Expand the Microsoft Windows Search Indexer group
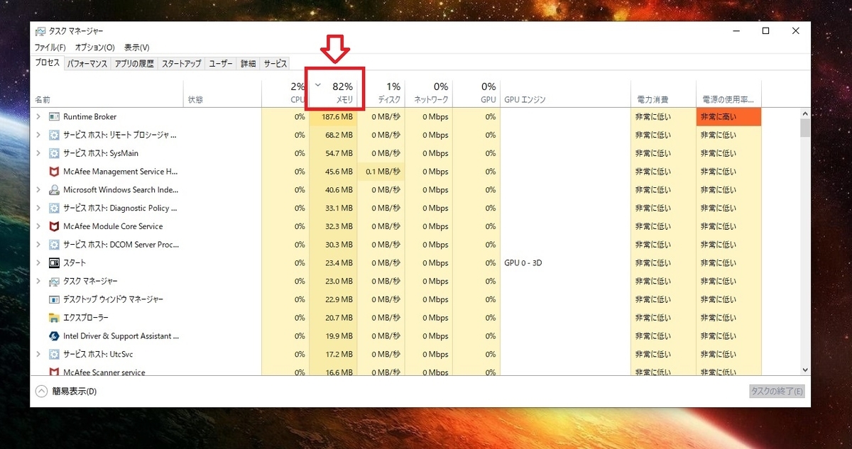Viewport: 852px width, 449px height. 38,190
